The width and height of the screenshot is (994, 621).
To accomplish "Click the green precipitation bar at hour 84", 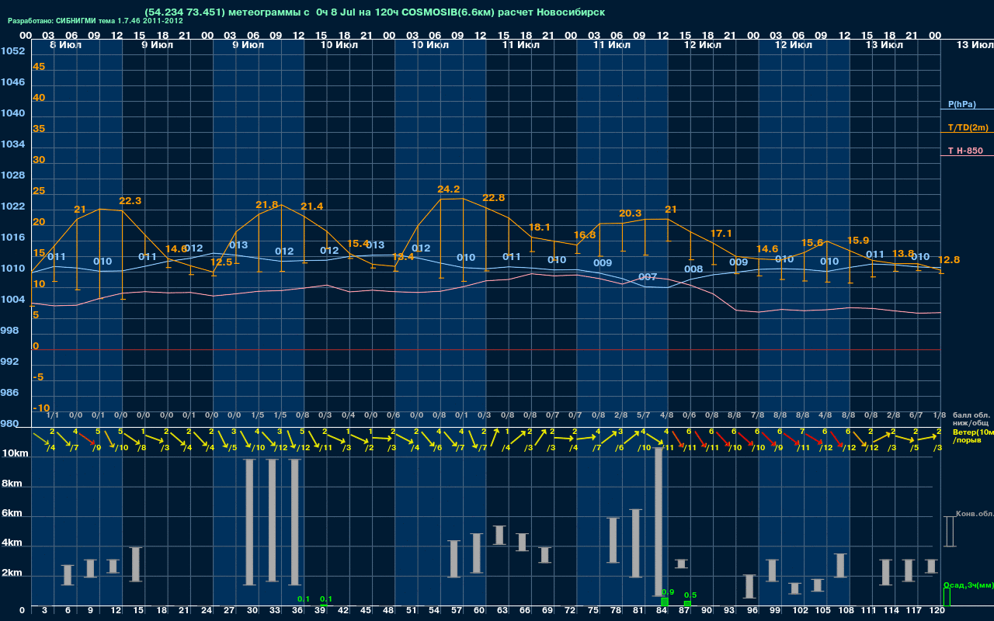I will 665,602.
